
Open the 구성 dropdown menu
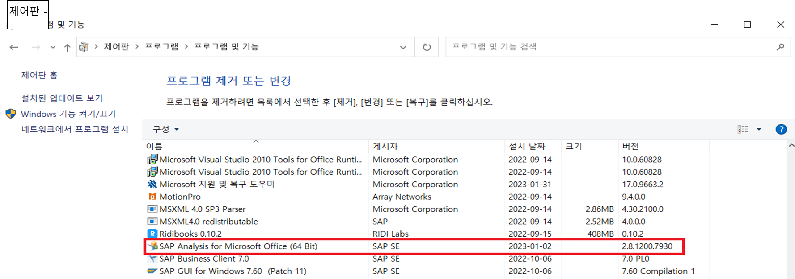point(165,129)
